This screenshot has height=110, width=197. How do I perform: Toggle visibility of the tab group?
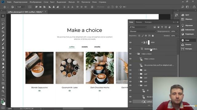(x=131, y=70)
